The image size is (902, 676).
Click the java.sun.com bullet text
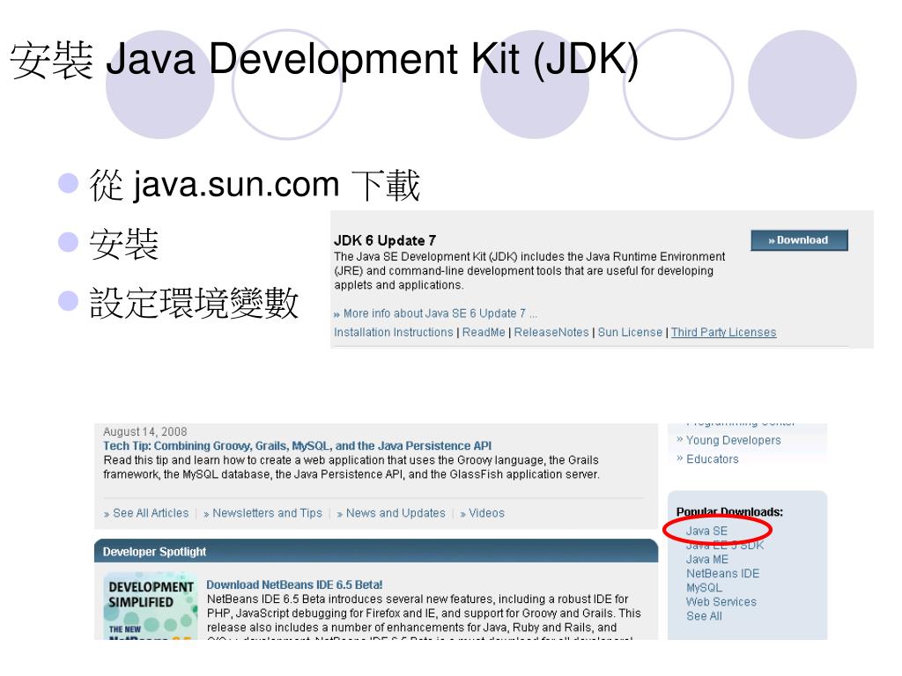pos(255,185)
